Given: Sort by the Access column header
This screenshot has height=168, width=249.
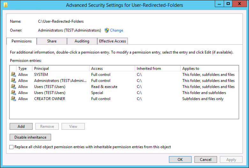Looking at the screenshot, I should 112,69.
